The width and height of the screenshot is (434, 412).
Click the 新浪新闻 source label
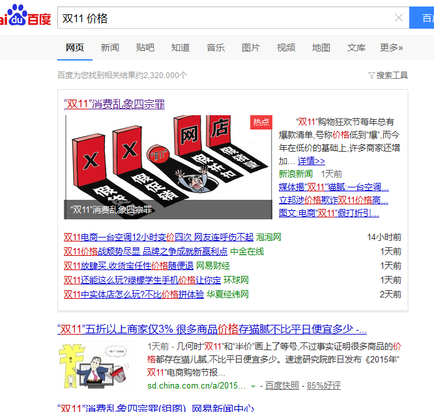pyautogui.click(x=296, y=174)
